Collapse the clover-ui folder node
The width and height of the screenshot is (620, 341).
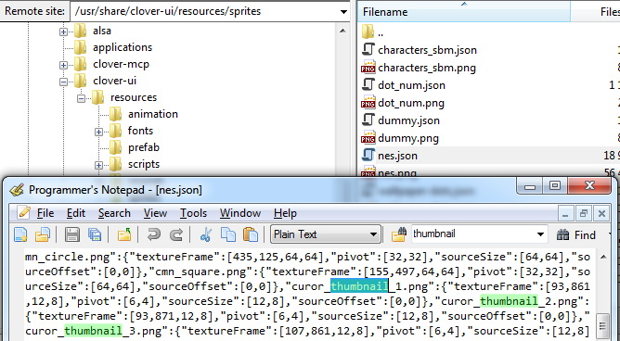pyautogui.click(x=63, y=82)
